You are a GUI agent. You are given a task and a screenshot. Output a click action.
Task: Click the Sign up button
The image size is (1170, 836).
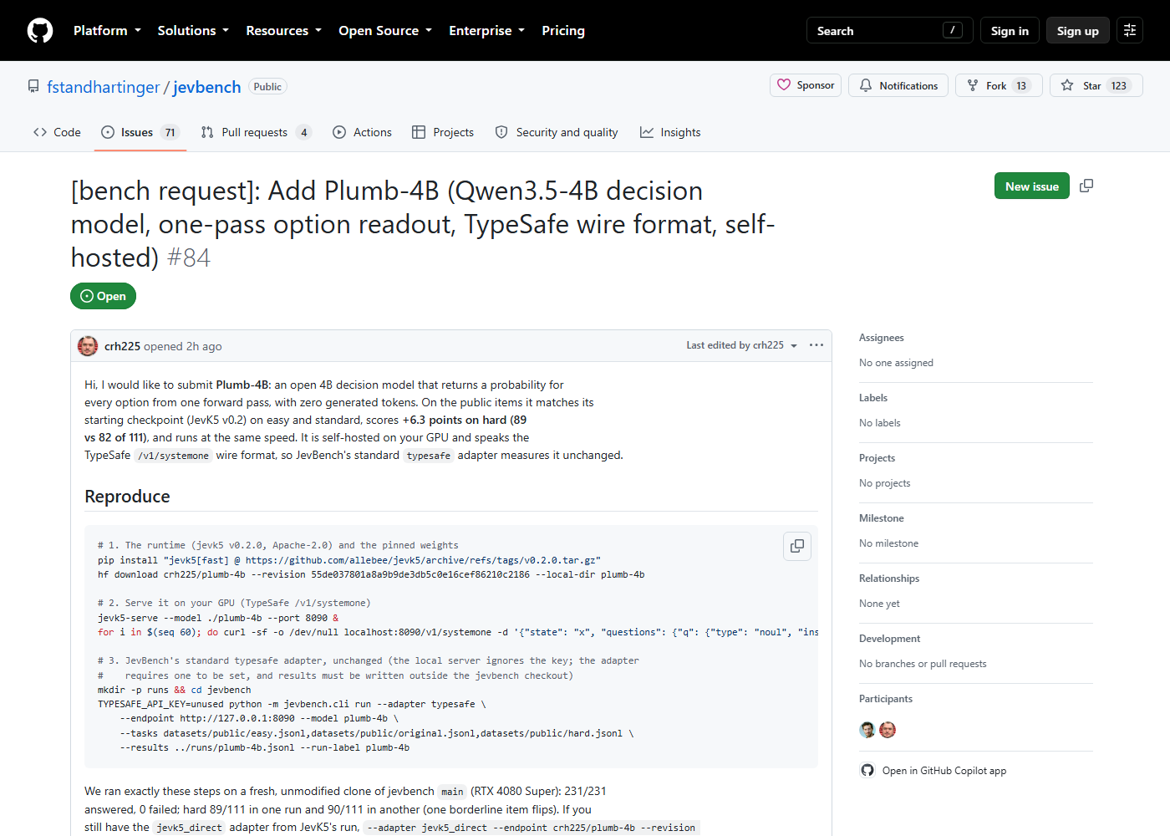coord(1078,31)
